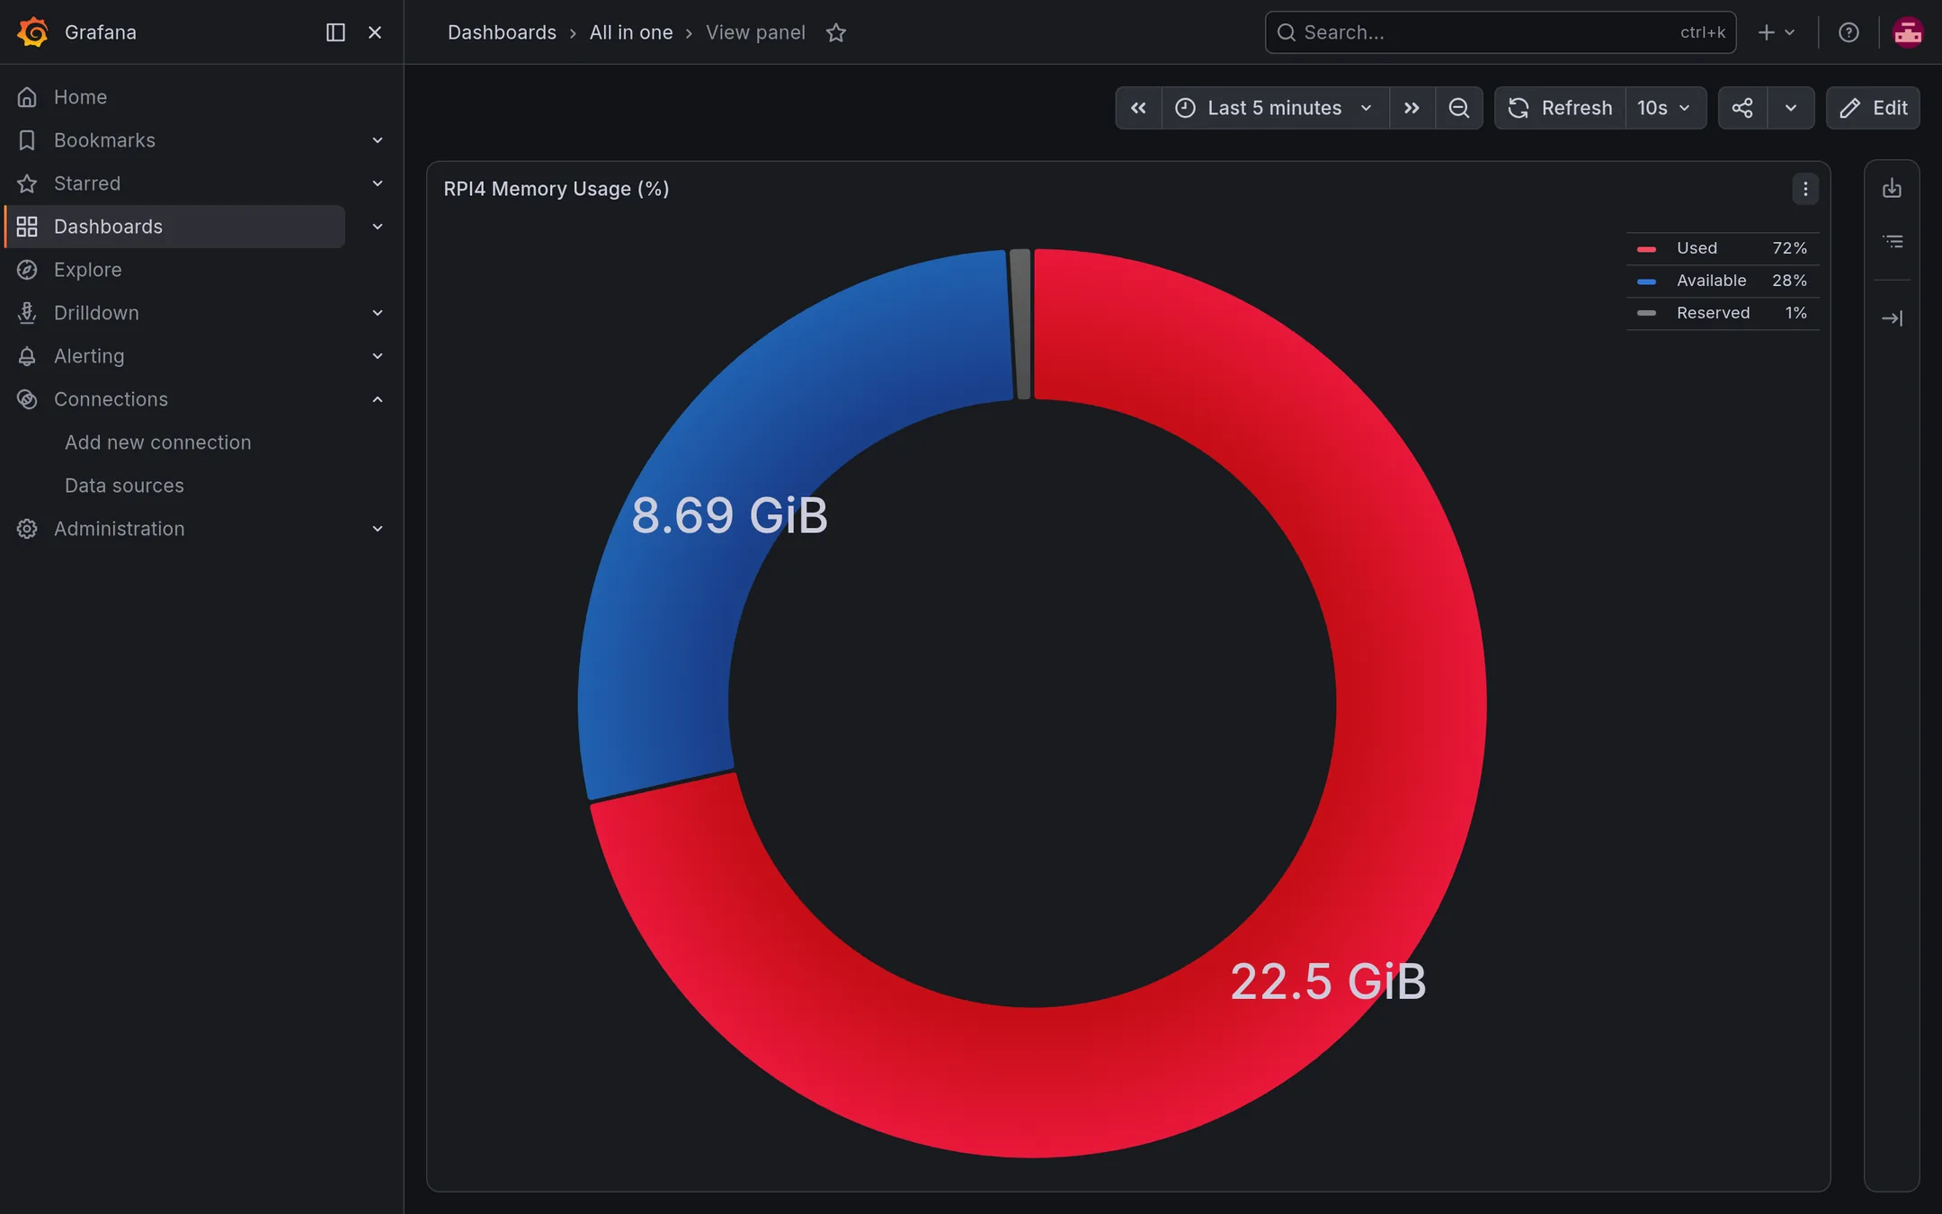
Task: Click the RPI4 Memory Usage (%) panel title
Action: [x=556, y=189]
